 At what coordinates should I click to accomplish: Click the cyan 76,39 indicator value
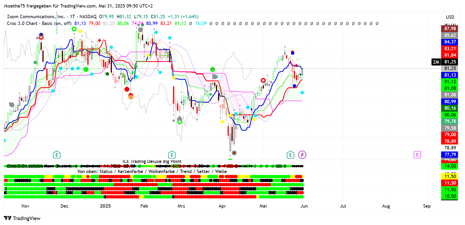tap(201, 23)
